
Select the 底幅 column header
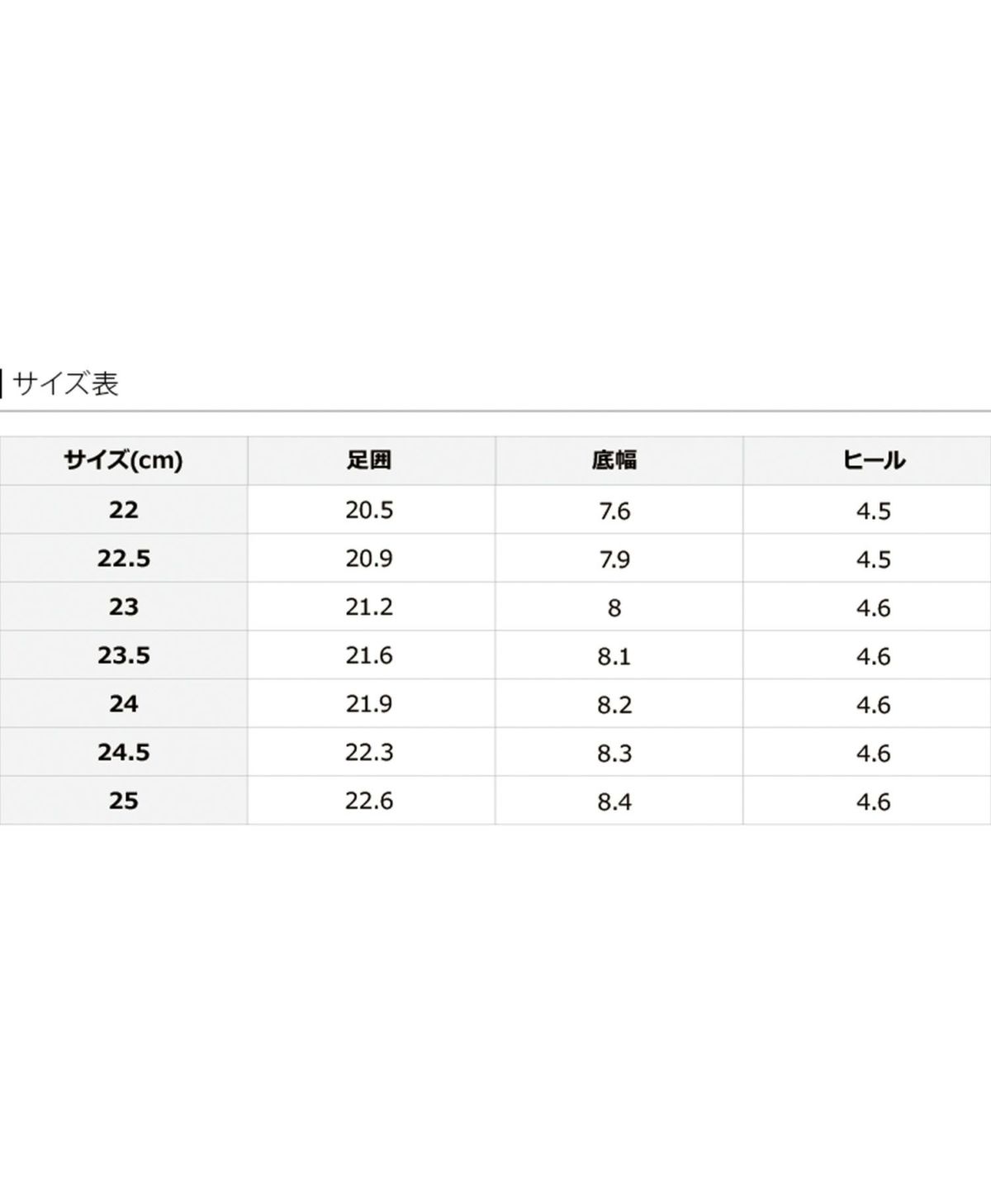coord(614,460)
